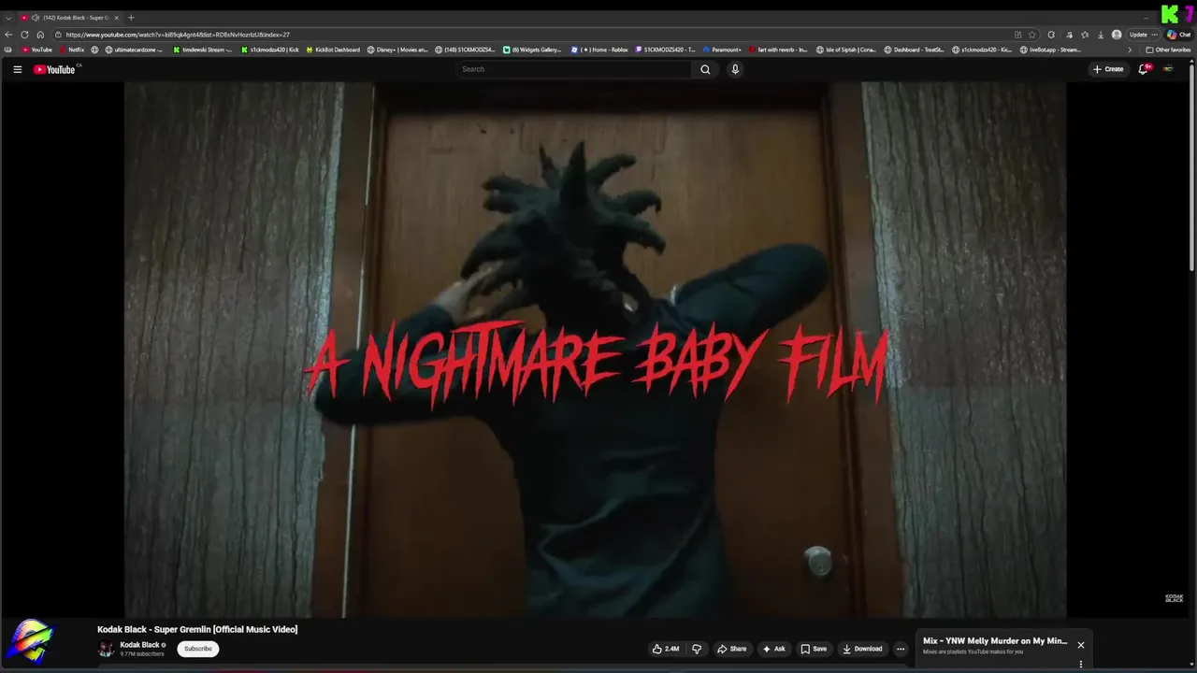This screenshot has height=673, width=1197.
Task: Share the video
Action: (731, 649)
